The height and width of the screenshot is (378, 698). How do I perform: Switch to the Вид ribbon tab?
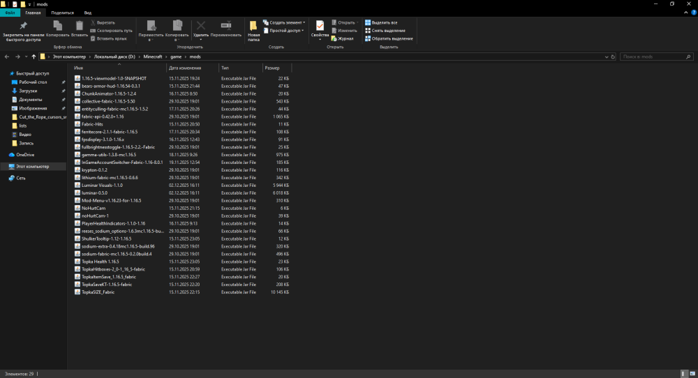coord(88,13)
